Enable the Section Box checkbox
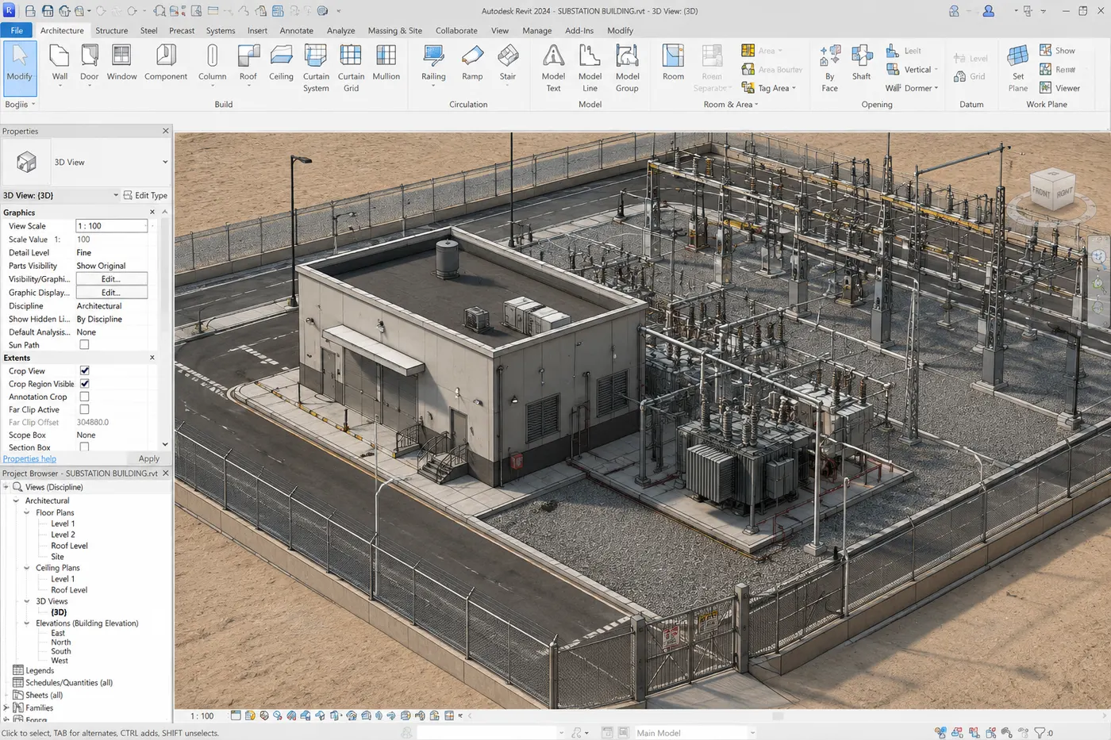 [84, 447]
